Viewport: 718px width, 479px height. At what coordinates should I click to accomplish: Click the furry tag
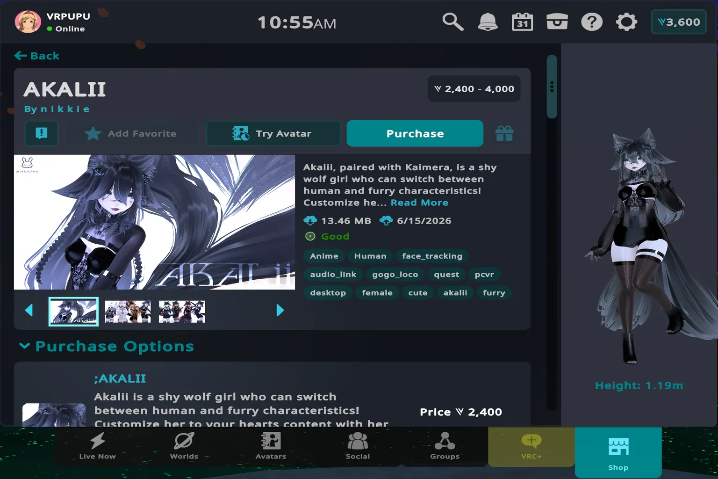494,292
